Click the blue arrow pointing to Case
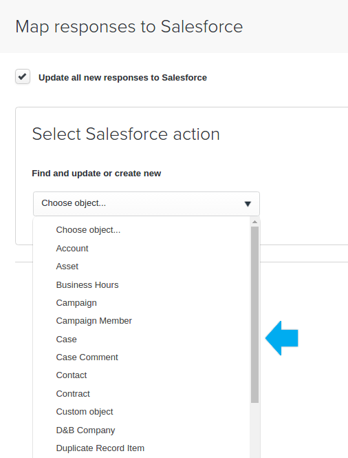 point(282,338)
